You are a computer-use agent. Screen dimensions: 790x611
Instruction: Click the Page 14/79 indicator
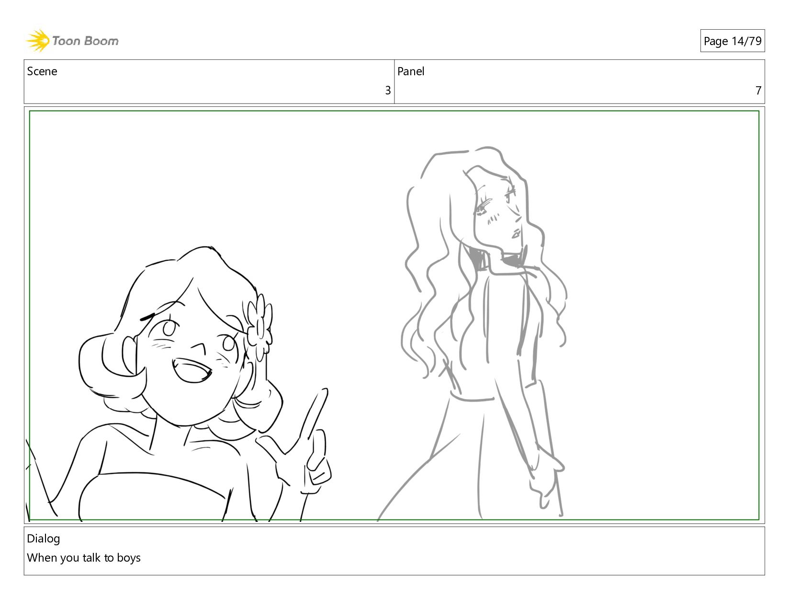[x=732, y=41]
